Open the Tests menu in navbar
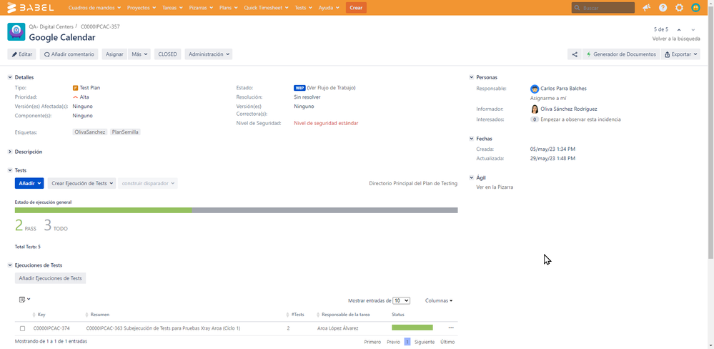 point(303,8)
